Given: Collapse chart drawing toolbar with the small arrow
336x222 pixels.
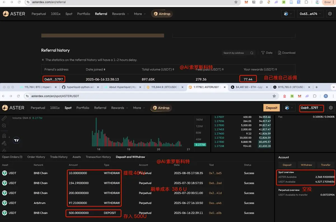Looking at the screenshot, I should (9, 137).
